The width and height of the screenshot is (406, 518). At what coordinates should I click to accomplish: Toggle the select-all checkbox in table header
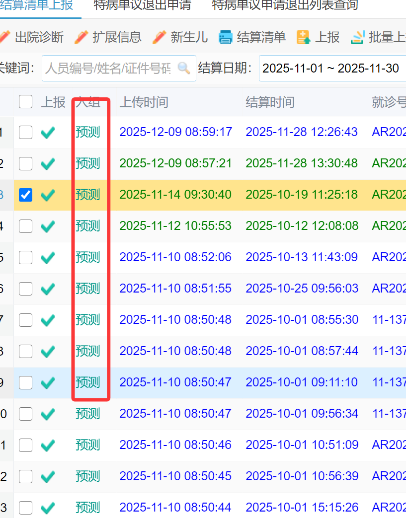(25, 102)
